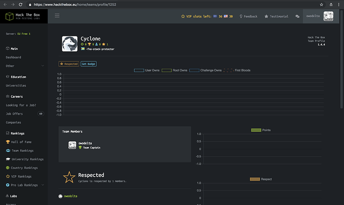Click the Hack The Box logo
This screenshot has height=205, width=344.
pos(23,16)
